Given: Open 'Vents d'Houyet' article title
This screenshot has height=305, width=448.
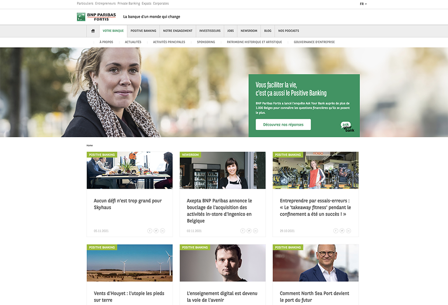Looking at the screenshot, I should coord(129,297).
